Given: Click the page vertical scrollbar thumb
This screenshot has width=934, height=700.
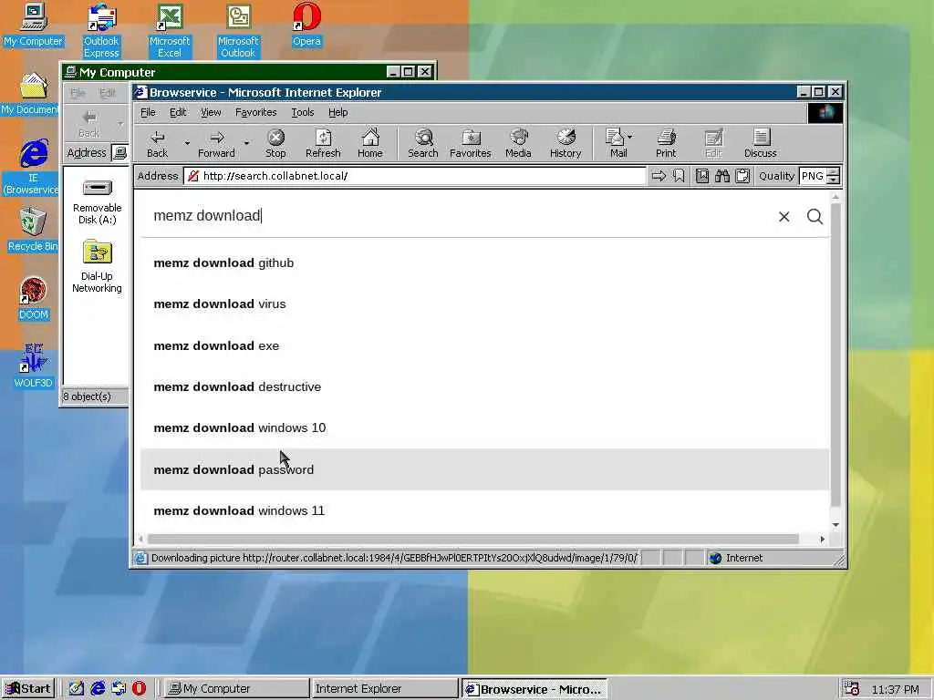Looking at the screenshot, I should click(835, 355).
